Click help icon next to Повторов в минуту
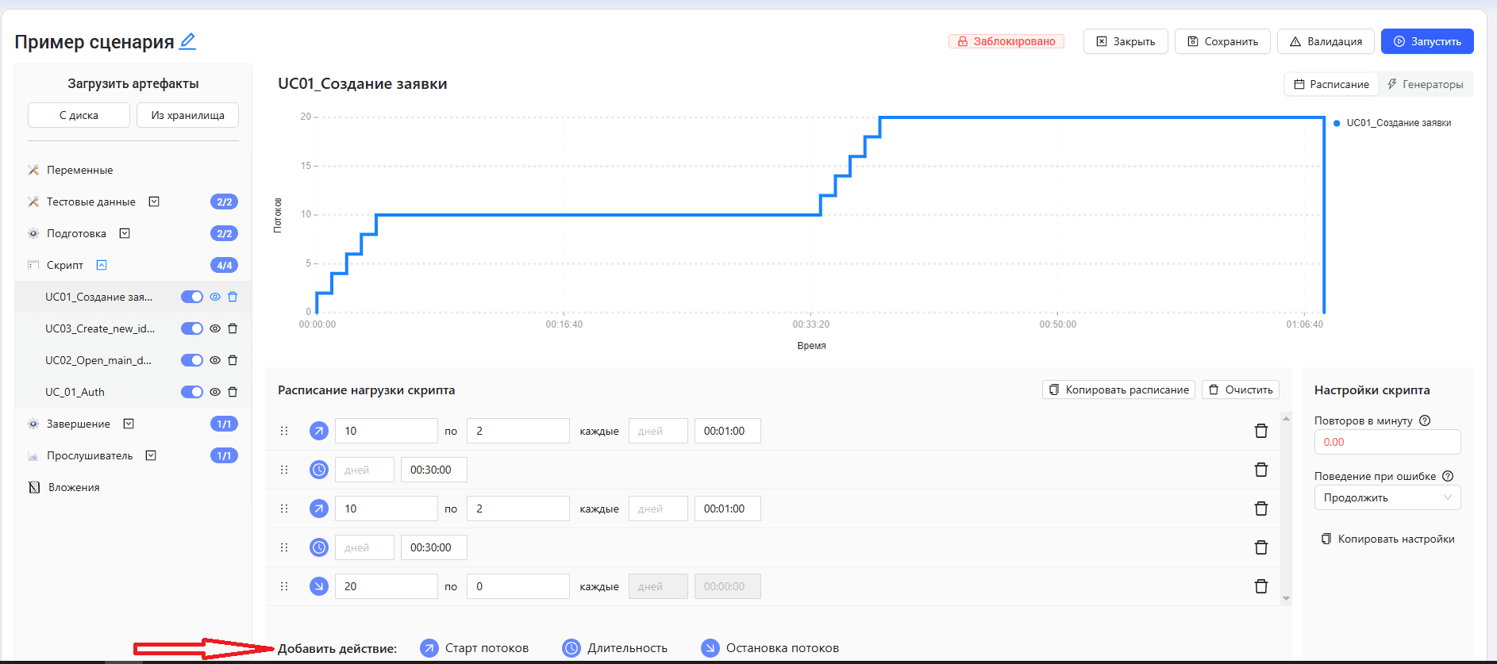 pos(1425,420)
